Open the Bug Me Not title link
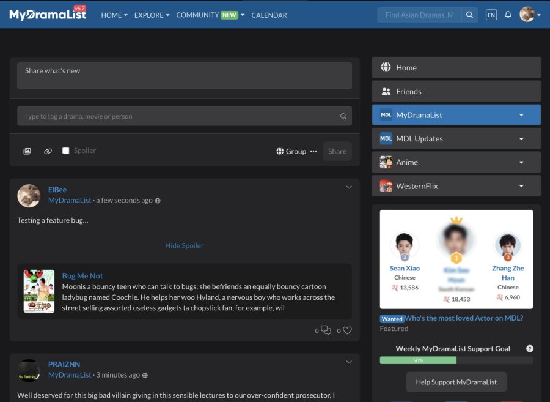 tap(82, 275)
